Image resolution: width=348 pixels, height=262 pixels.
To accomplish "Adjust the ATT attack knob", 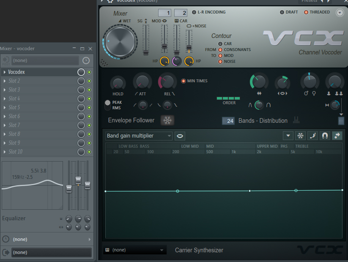I will tap(142, 81).
